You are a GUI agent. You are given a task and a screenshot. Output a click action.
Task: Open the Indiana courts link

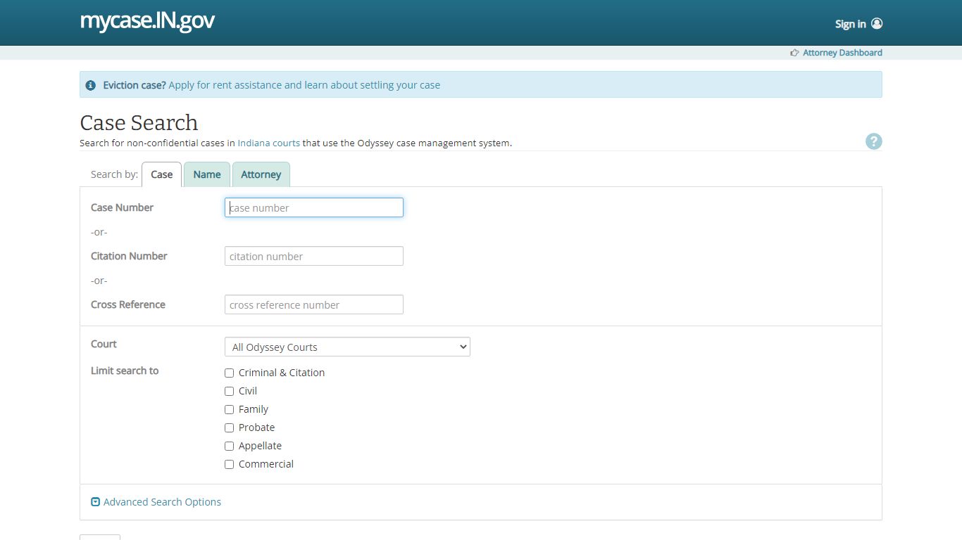point(268,143)
